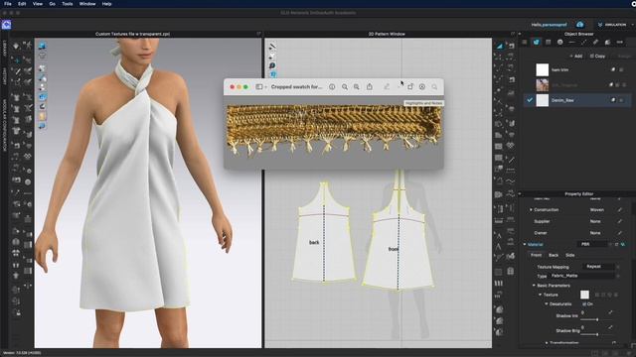Open the Tools menu

68,4
